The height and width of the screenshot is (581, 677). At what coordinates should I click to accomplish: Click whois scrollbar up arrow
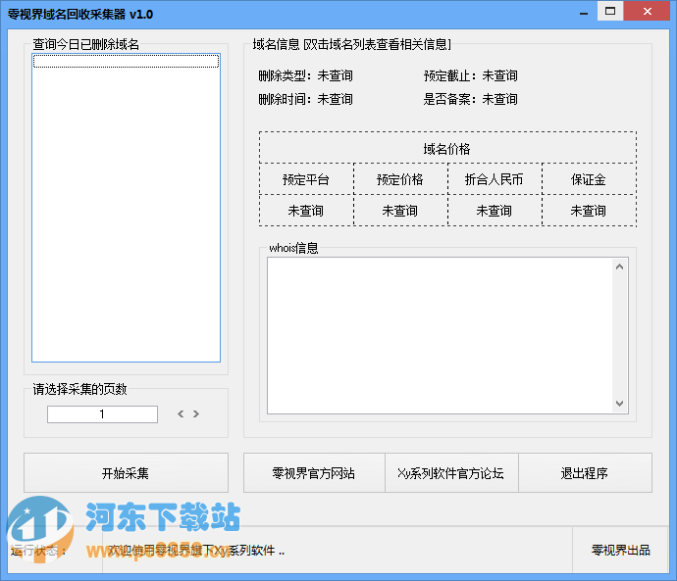point(619,266)
